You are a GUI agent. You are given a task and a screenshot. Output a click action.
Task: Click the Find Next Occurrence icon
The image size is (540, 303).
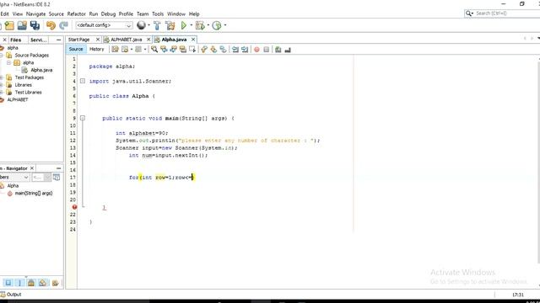[173, 50]
